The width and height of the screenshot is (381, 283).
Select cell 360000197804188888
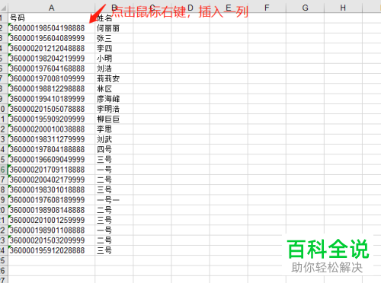pyautogui.click(x=51, y=149)
